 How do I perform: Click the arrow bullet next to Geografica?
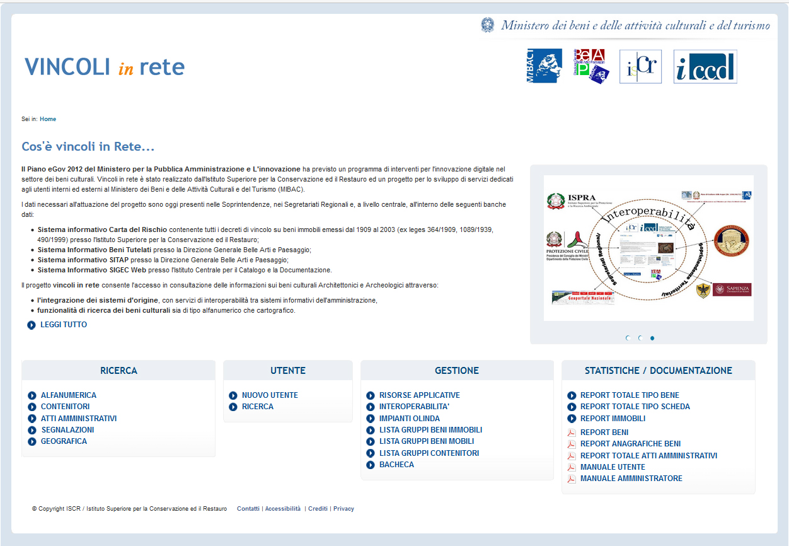tap(32, 441)
